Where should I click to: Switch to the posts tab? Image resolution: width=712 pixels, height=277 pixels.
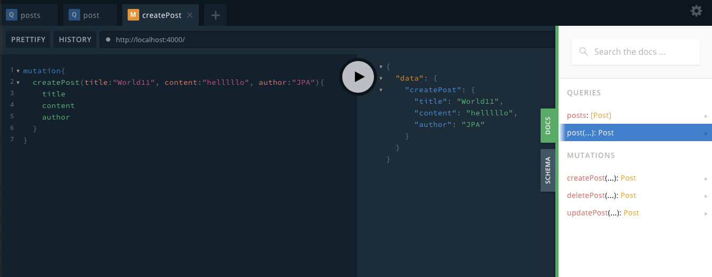[29, 15]
